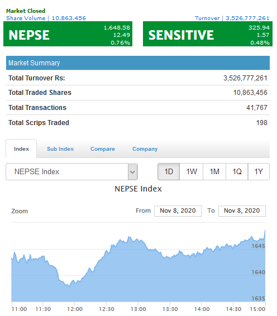This screenshot has height=316, width=277.
Task: Click the Zoom label above chart
Action: pos(20,211)
